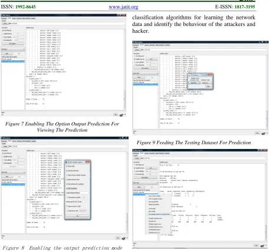Open the class attribute dropdown in Figure 7 window
269x252 pixels.
pyautogui.click(x=13, y=49)
